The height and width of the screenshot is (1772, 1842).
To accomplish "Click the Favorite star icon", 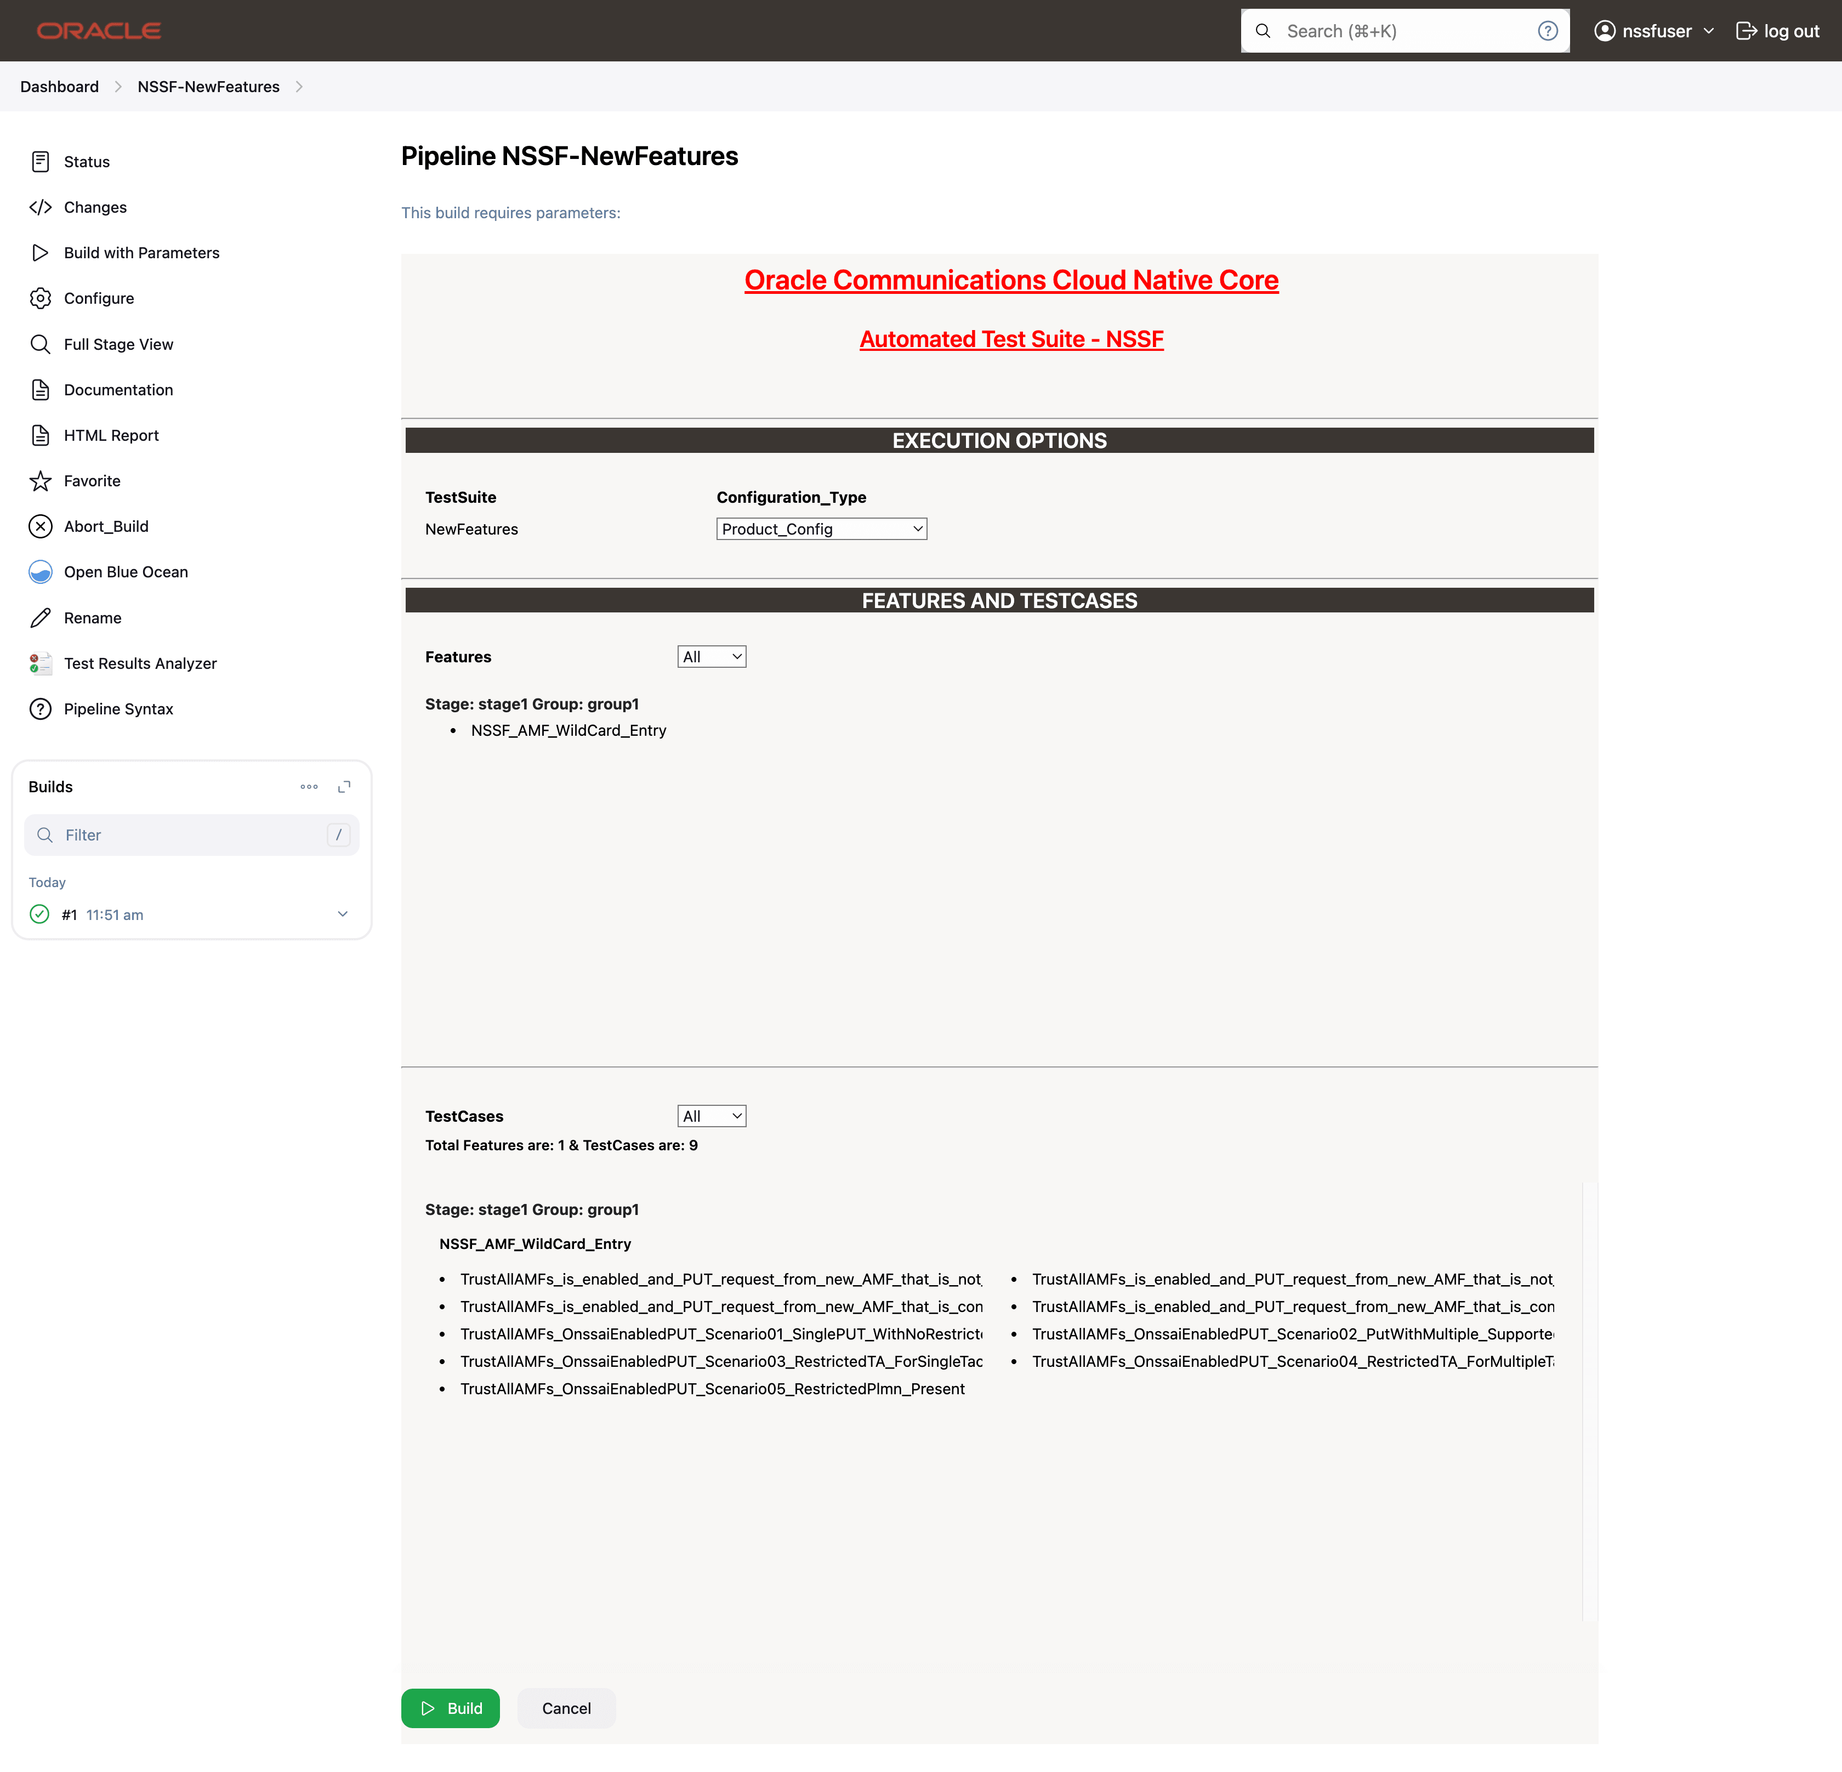I will pos(41,481).
